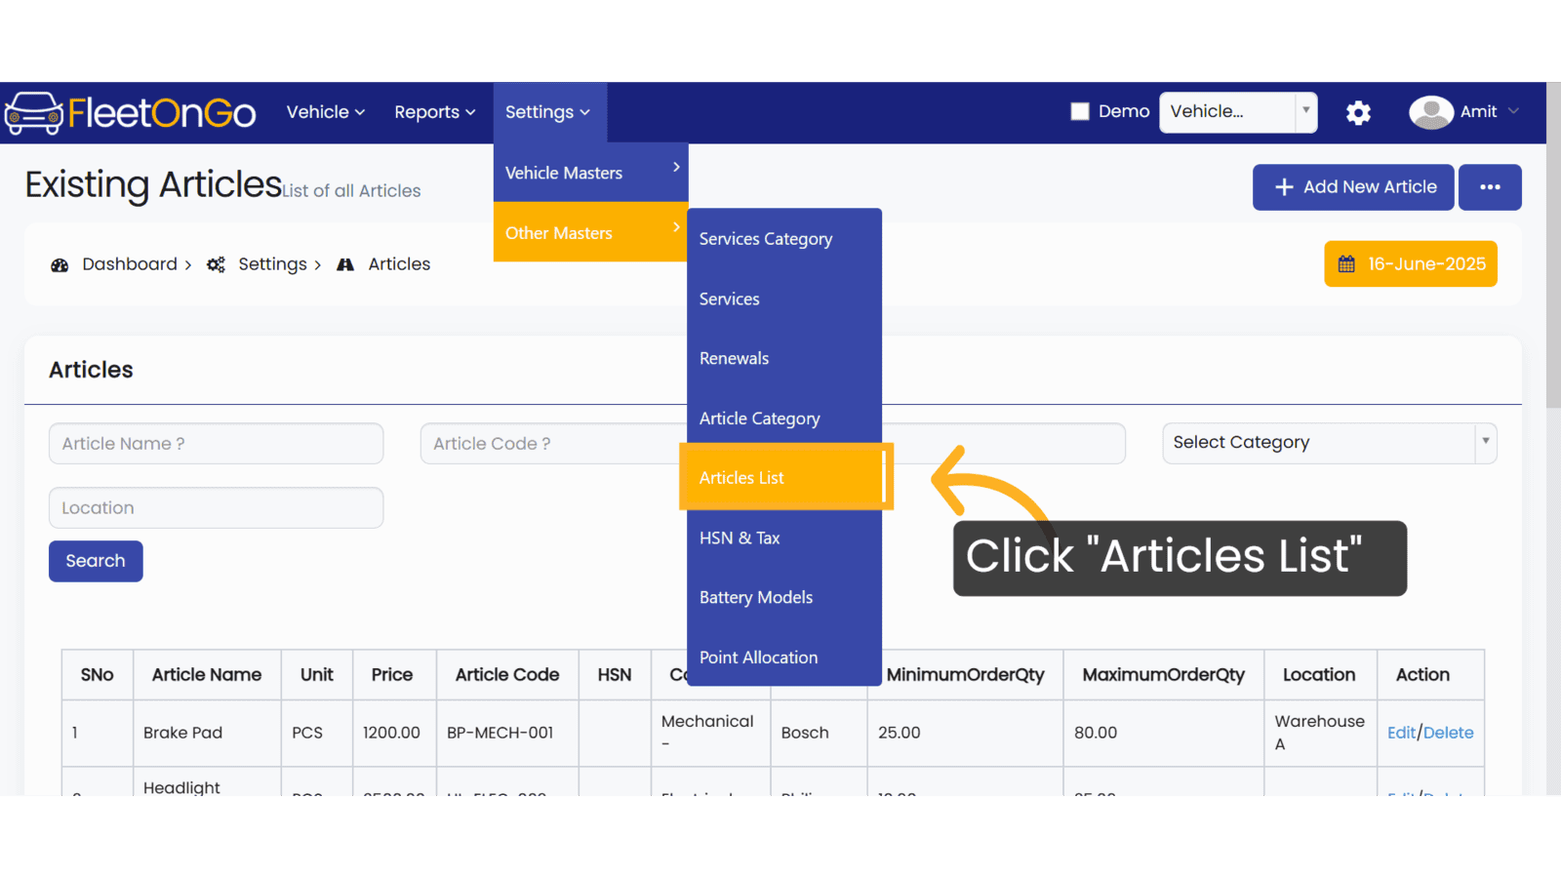Click the MaximumOrderQty column header
The width and height of the screenshot is (1561, 878).
1164,675
